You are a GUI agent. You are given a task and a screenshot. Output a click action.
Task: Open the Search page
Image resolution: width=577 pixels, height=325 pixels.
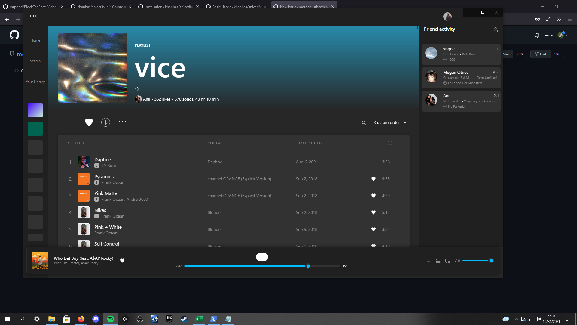(x=35, y=61)
